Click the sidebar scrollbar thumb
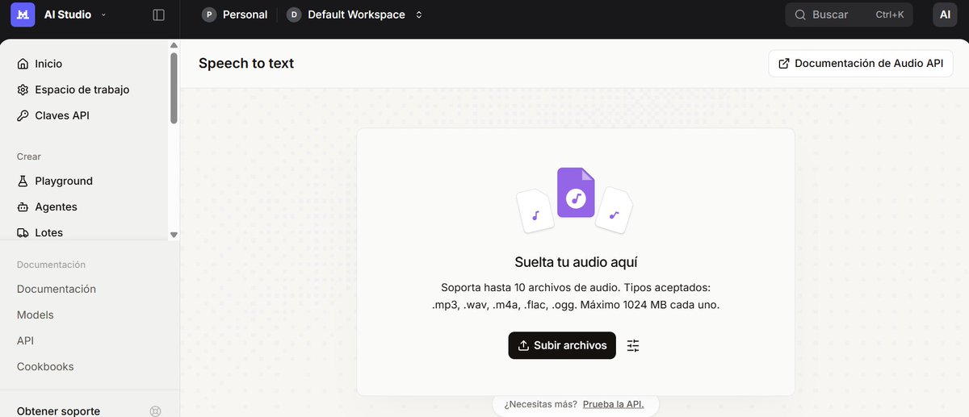Screen dimensions: 969x417 pyautogui.click(x=174, y=88)
